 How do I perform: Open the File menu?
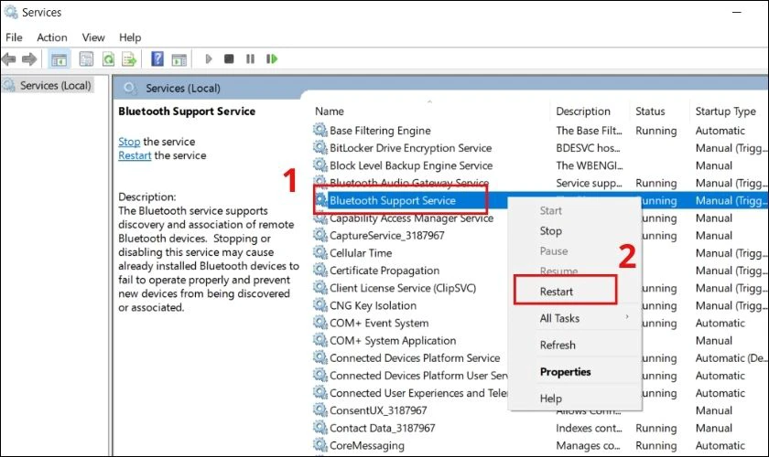14,37
